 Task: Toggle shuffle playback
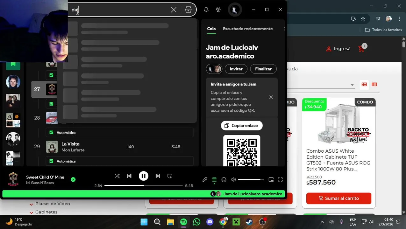117,176
